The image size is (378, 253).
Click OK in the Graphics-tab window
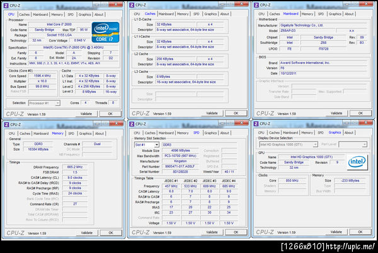tap(360, 232)
